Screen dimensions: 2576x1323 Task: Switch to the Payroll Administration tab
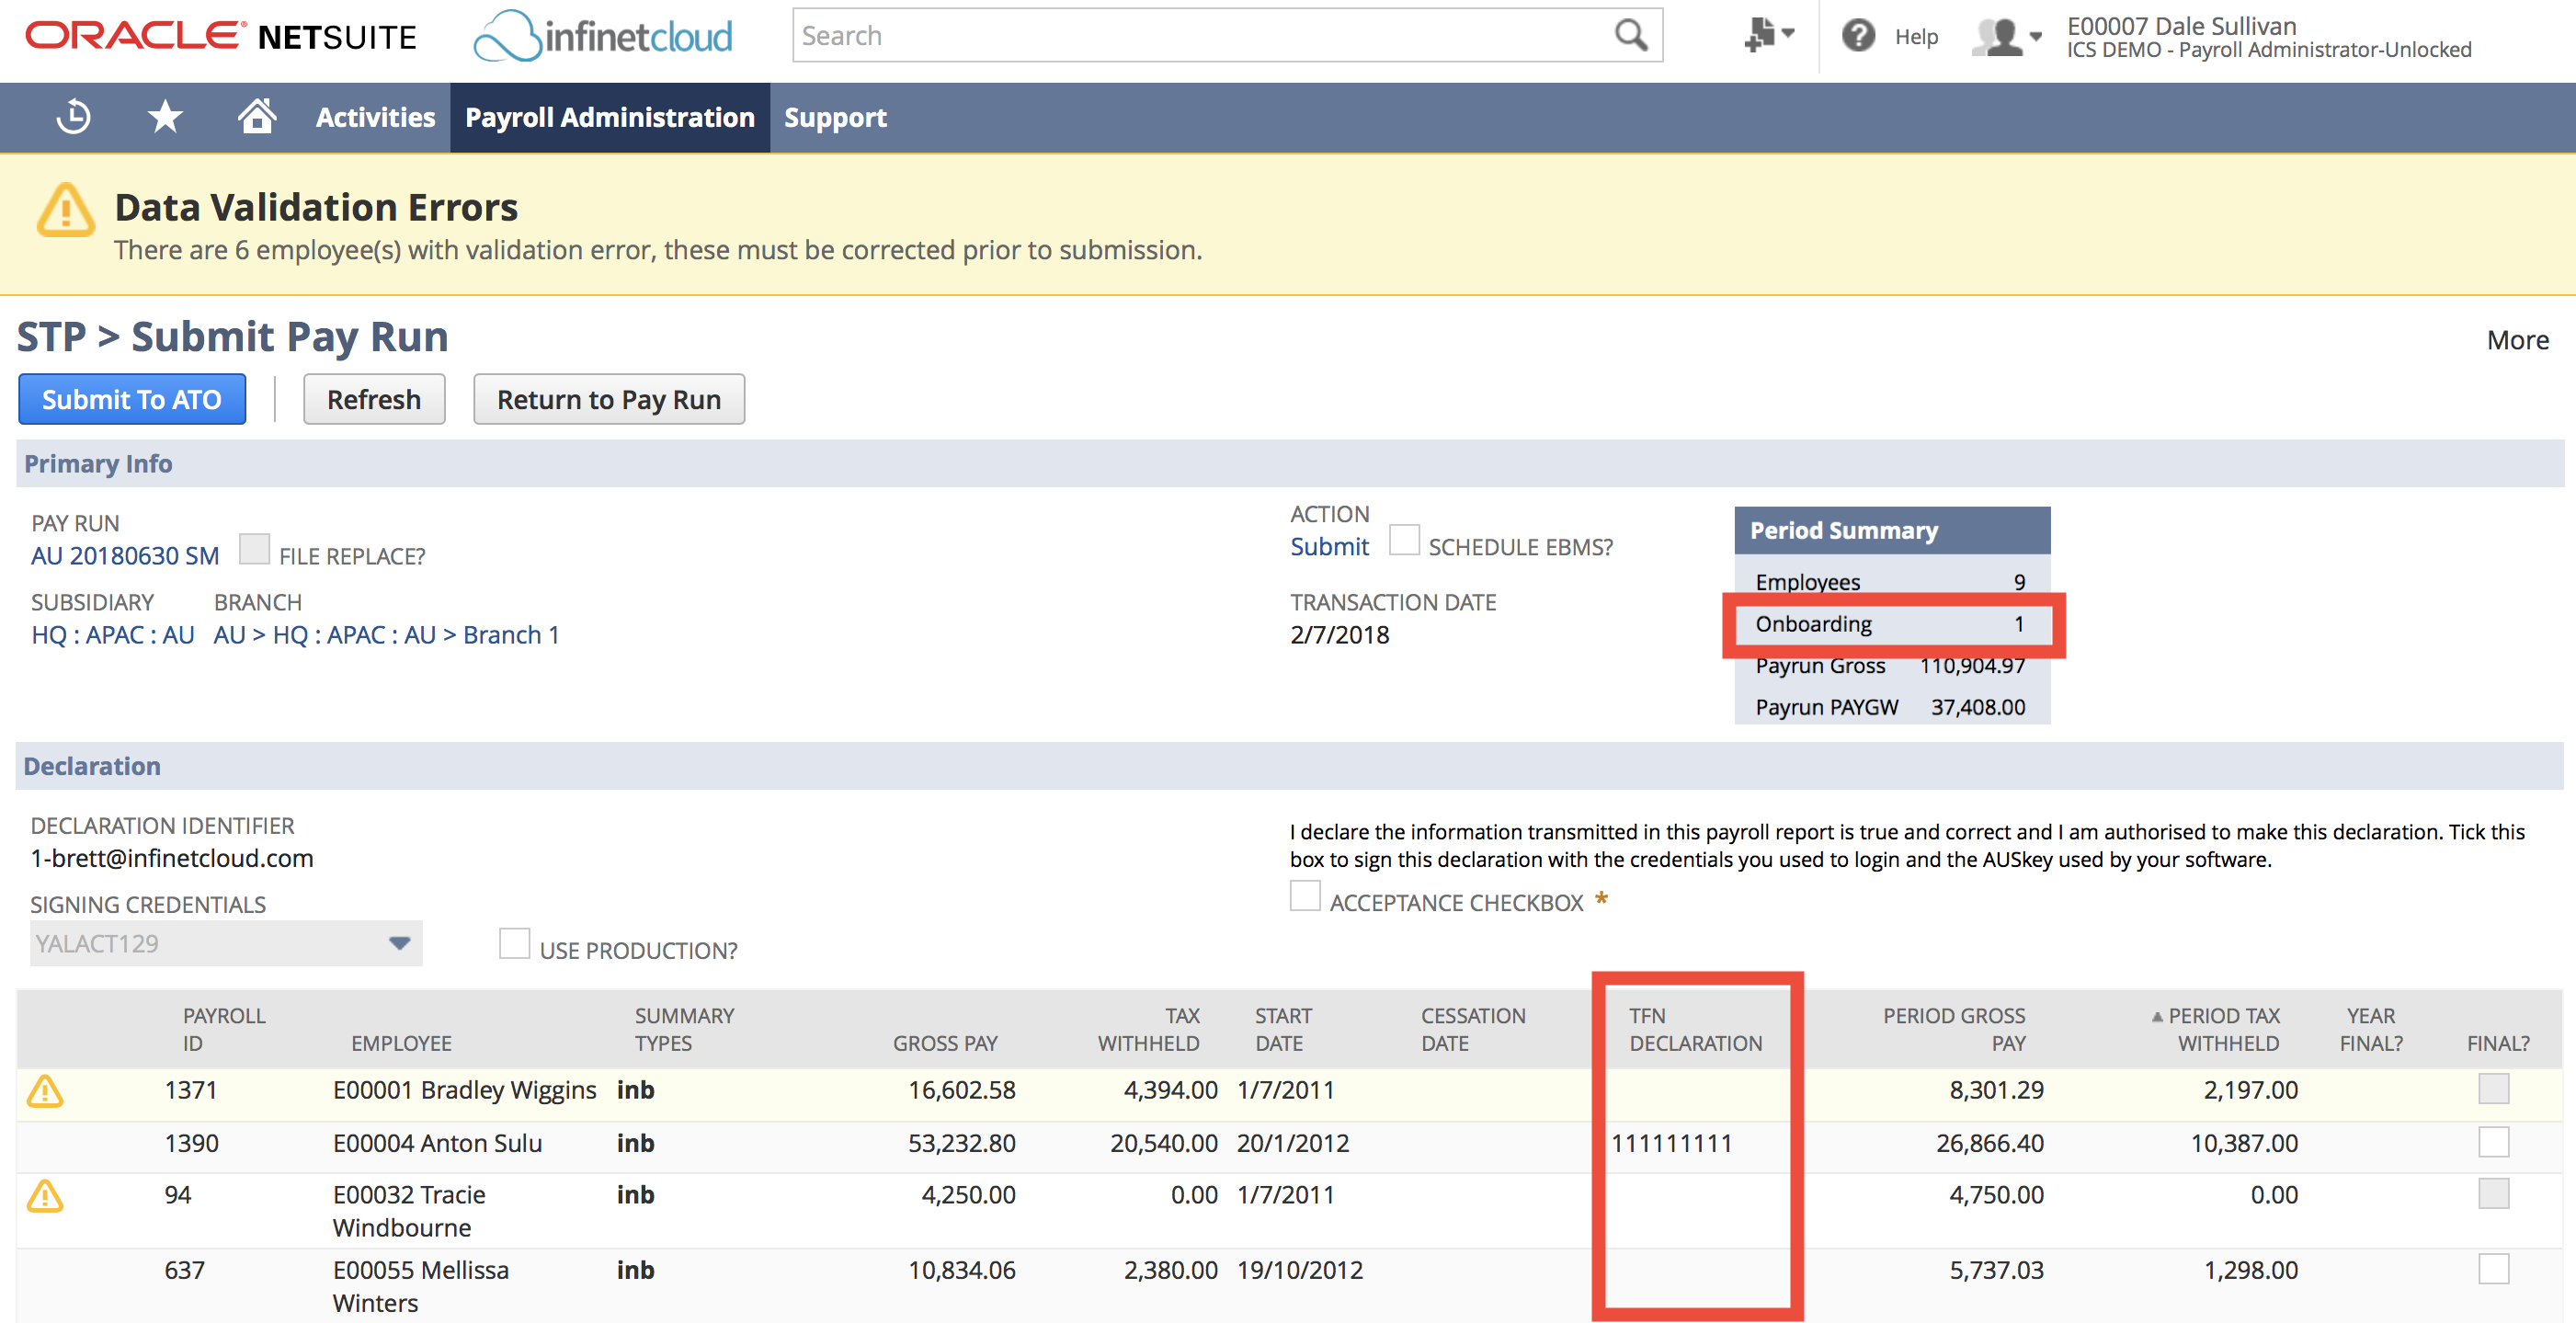click(x=610, y=117)
